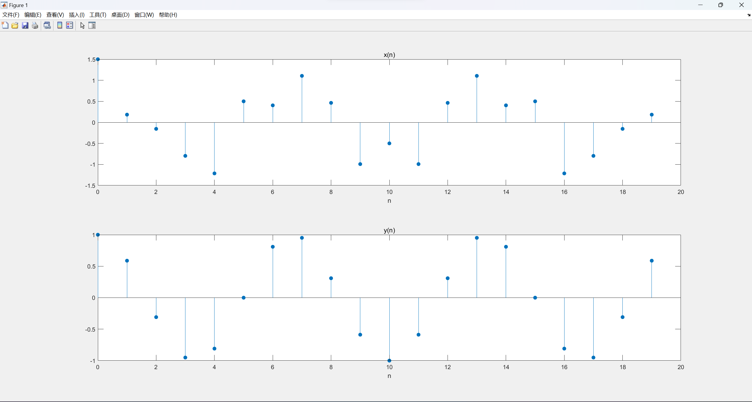This screenshot has width=752, height=402.
Task: Click the 帮助(H) menu item
Action: click(x=168, y=15)
